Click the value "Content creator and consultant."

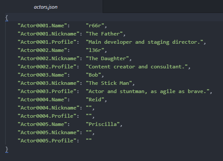point(137,67)
